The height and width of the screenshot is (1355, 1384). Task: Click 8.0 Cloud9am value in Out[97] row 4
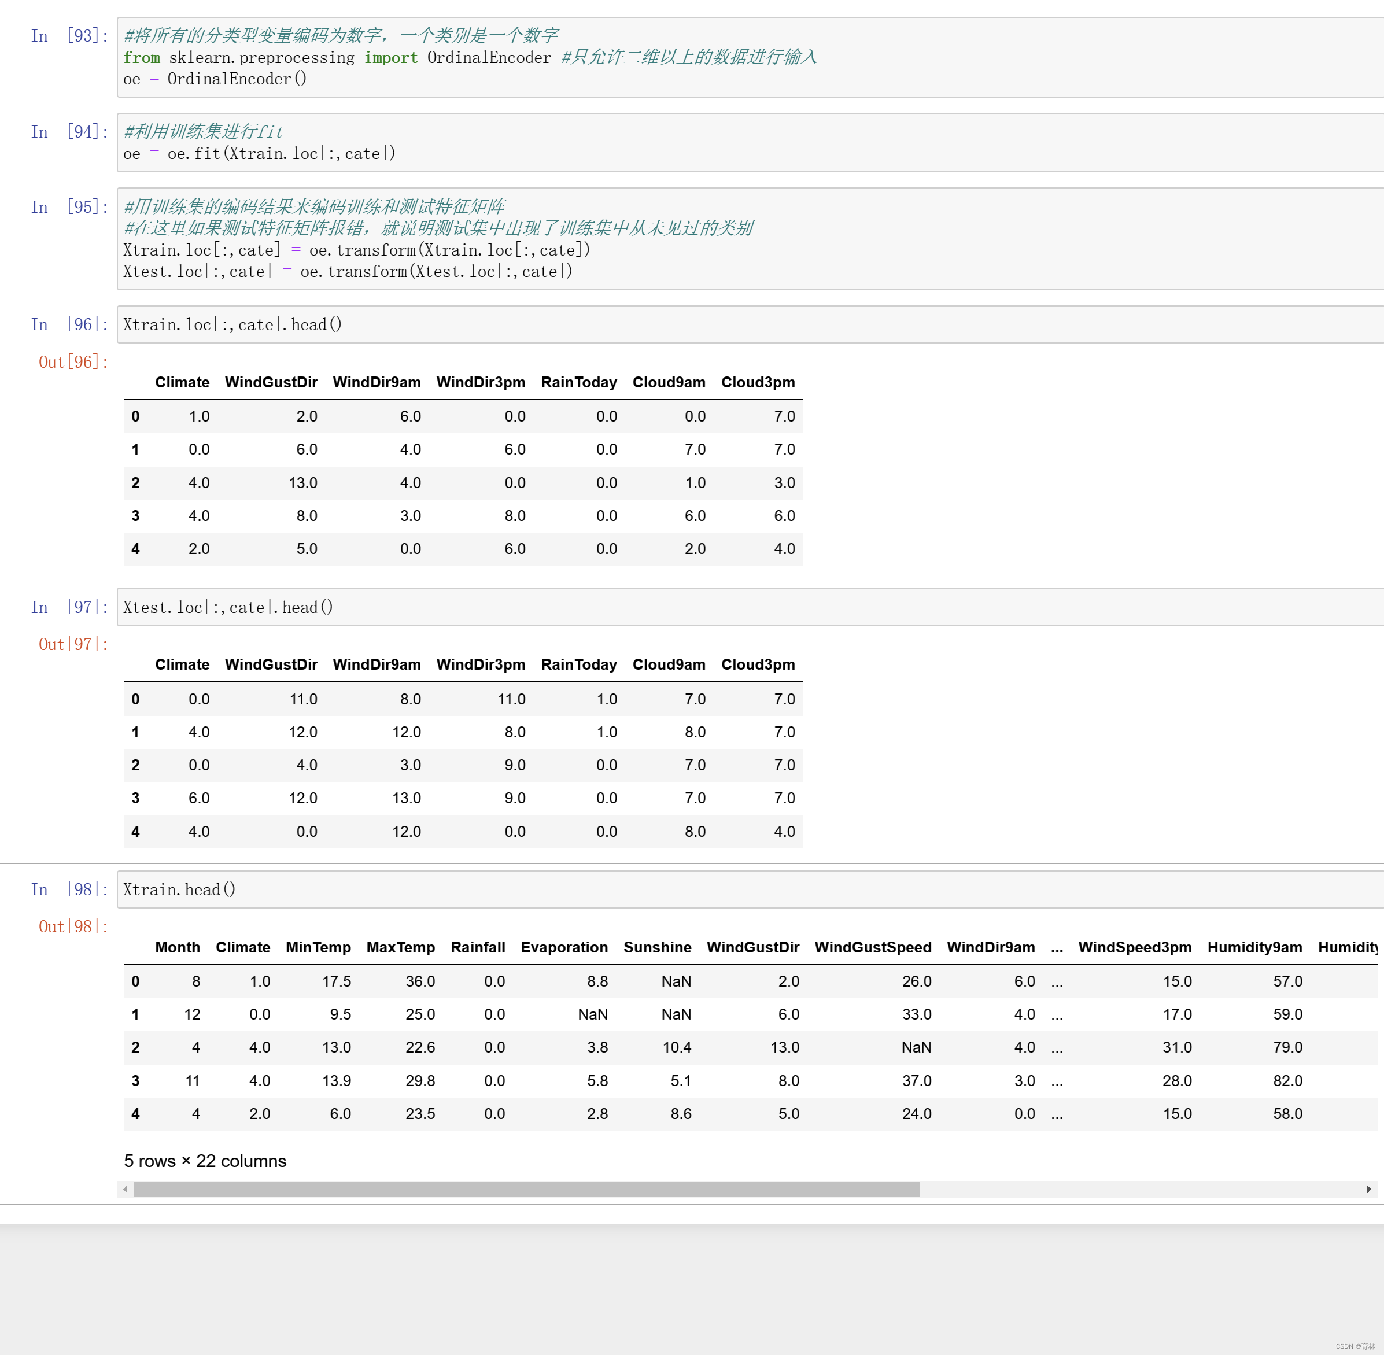(x=695, y=831)
